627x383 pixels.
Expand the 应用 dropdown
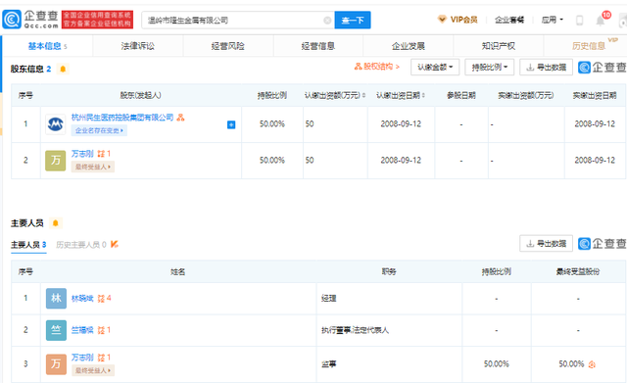[x=553, y=20]
